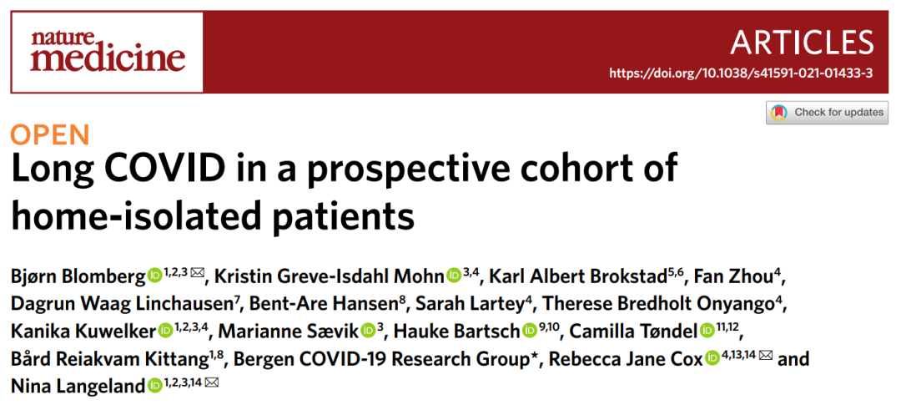Click the Bergen COVID-19 Research Group name
This screenshot has width=901, height=405.
click(384, 359)
